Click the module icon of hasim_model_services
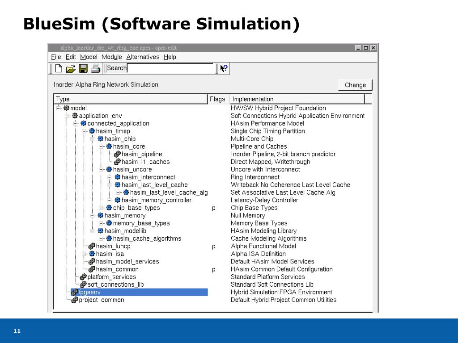 click(x=92, y=261)
